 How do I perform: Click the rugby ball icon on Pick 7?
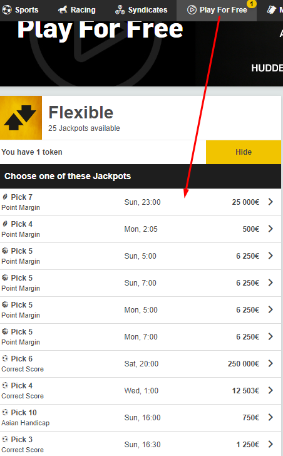5,197
